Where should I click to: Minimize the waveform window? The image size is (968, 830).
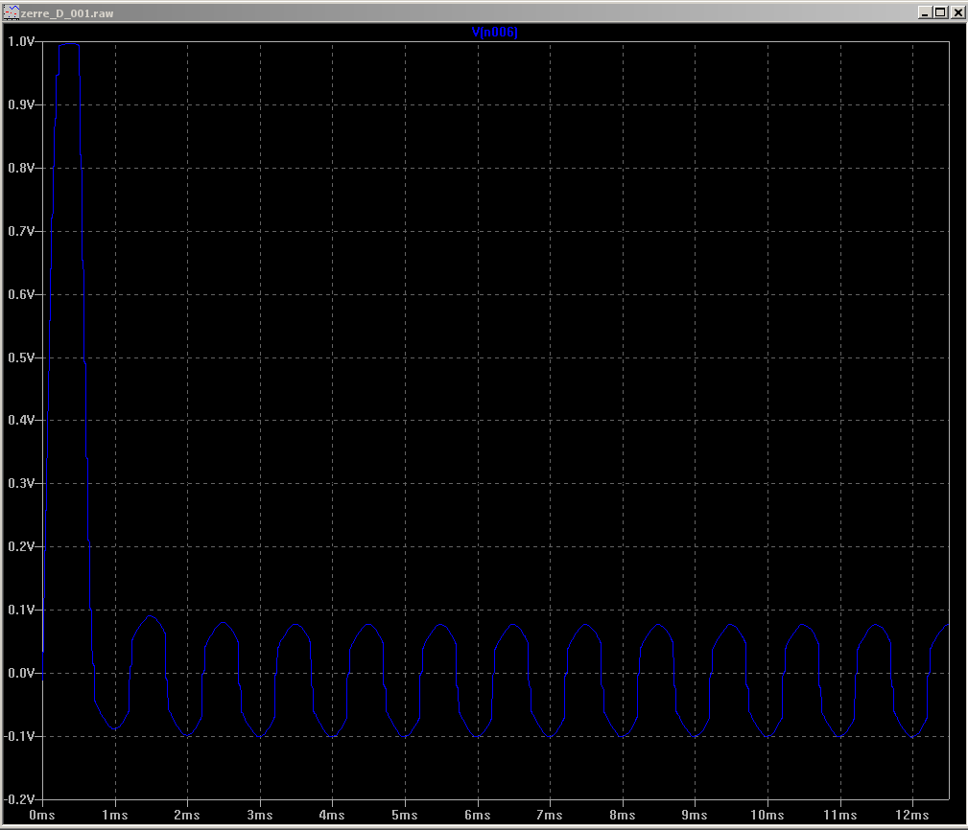925,12
